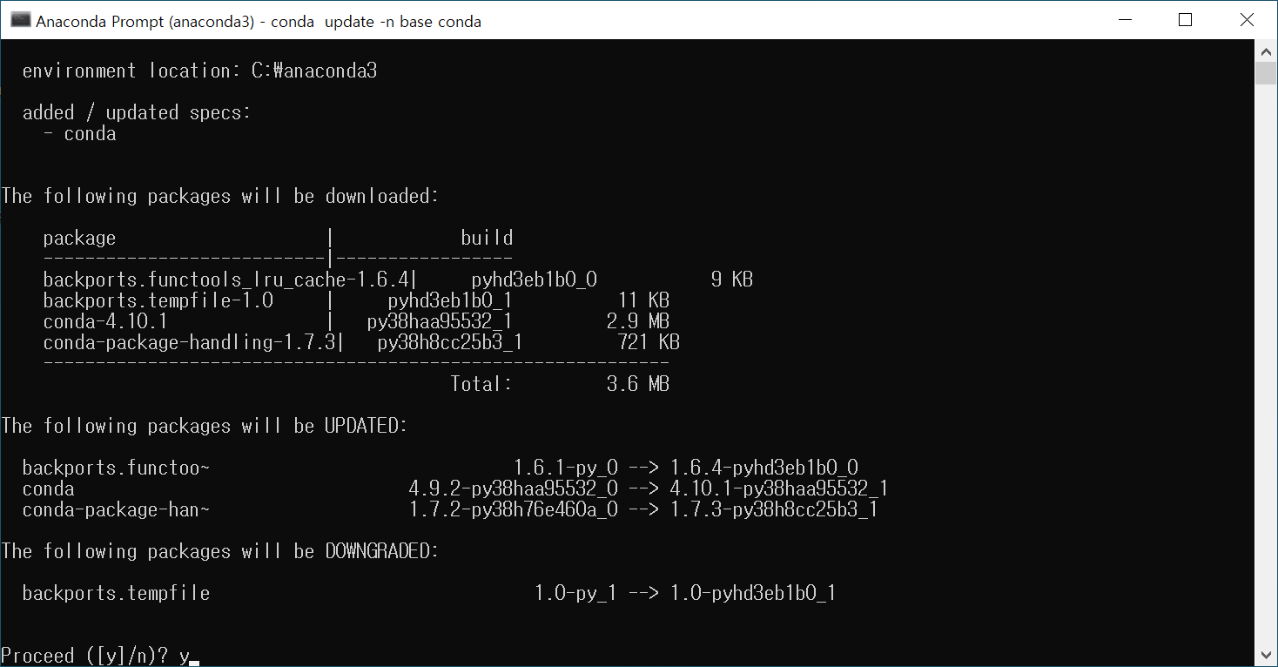Screen dimensions: 1278x667
Task: Click 'The following packages will be DOWNGRADED:' line
Action: click(x=220, y=551)
